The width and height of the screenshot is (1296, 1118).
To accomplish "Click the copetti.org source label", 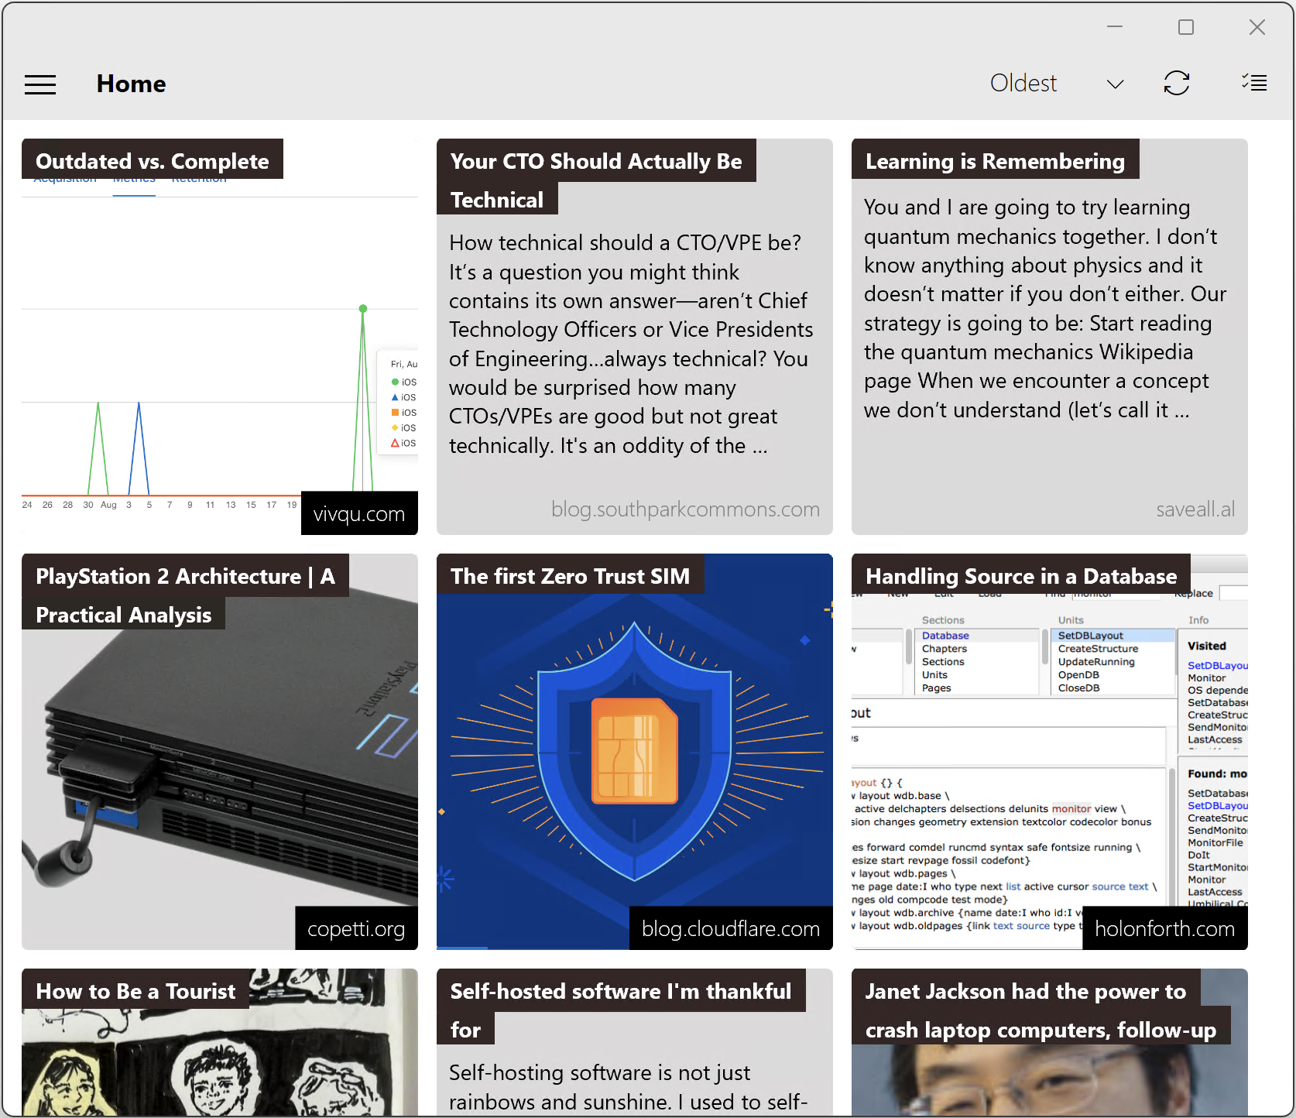I will coord(356,928).
